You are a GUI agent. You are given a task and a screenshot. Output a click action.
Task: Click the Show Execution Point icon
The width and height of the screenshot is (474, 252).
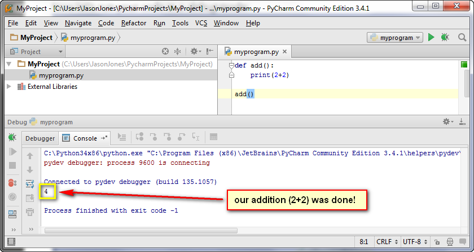coord(122,137)
